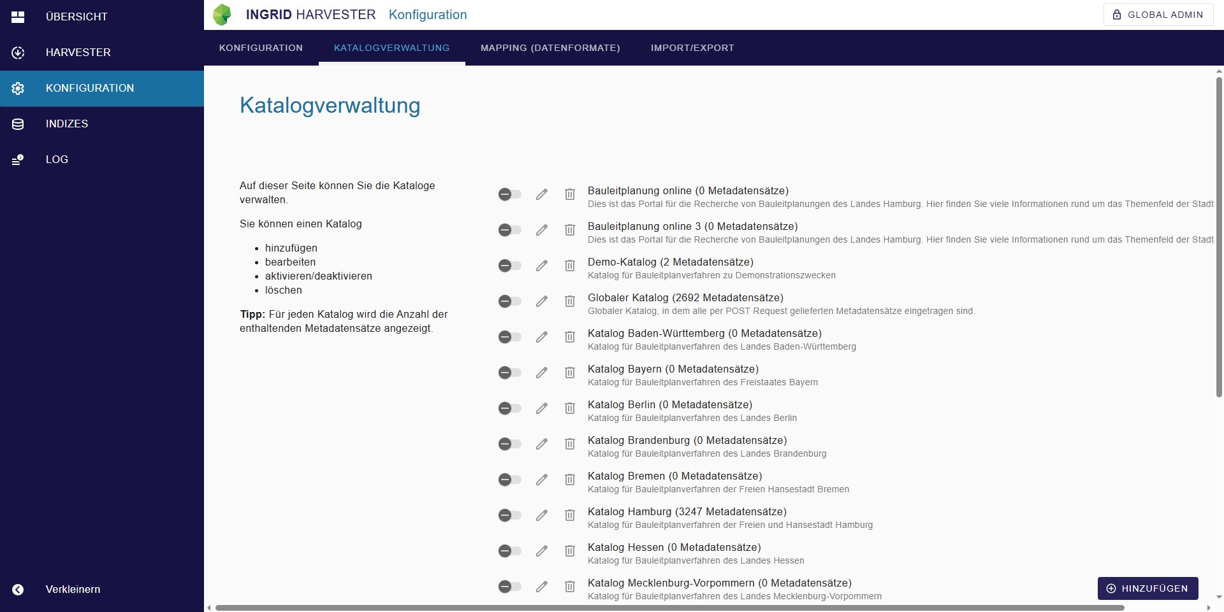Screen dimensions: 1224x612
Task: Click the Indizes database icon
Action: pyautogui.click(x=18, y=124)
